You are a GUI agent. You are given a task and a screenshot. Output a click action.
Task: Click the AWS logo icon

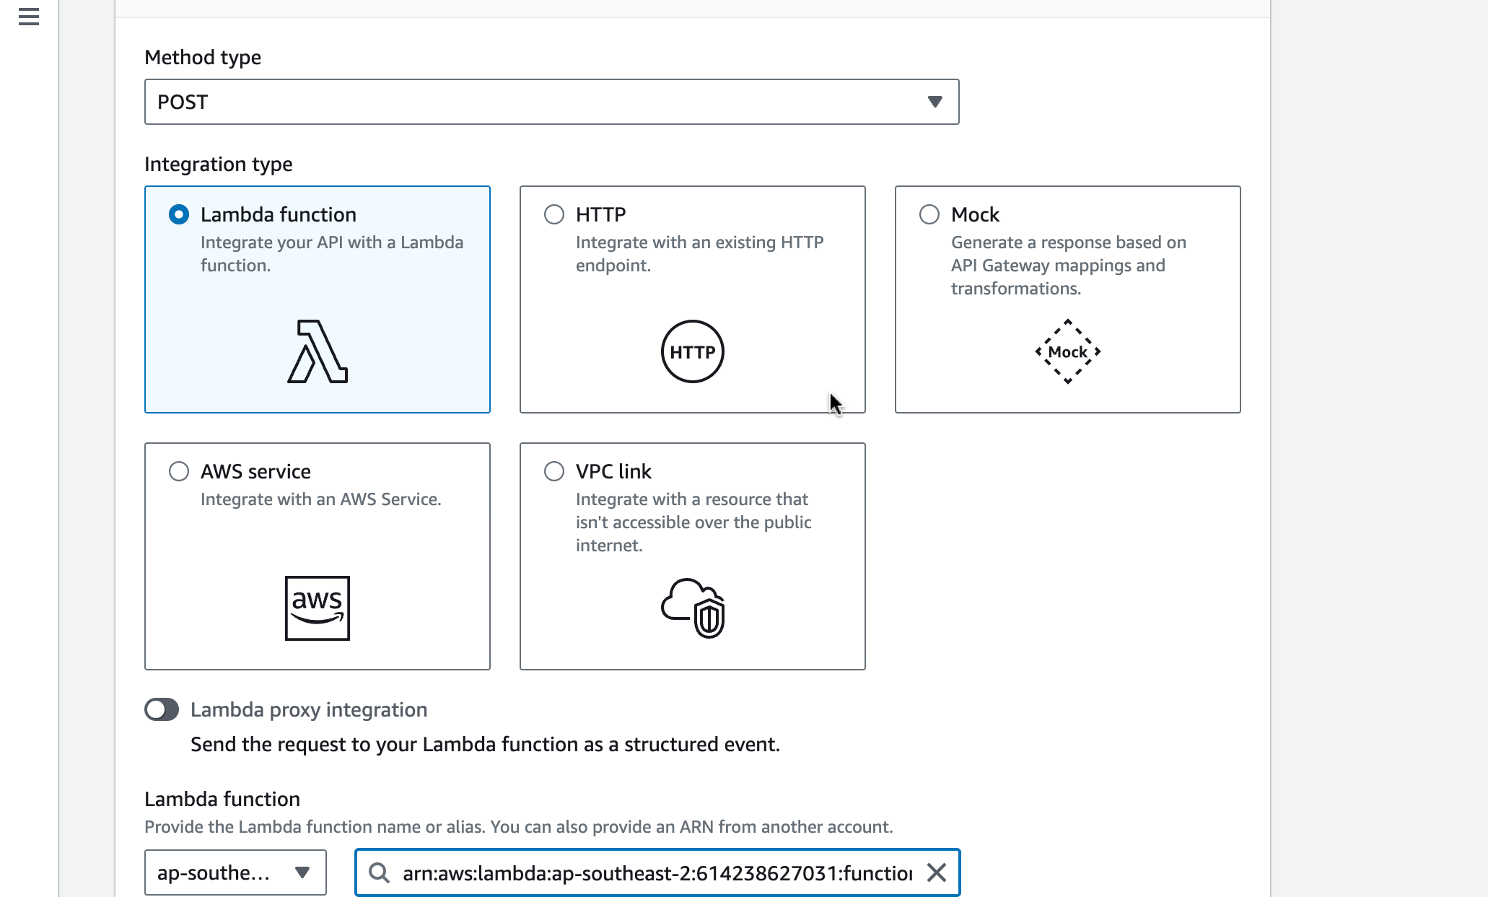[x=318, y=608]
